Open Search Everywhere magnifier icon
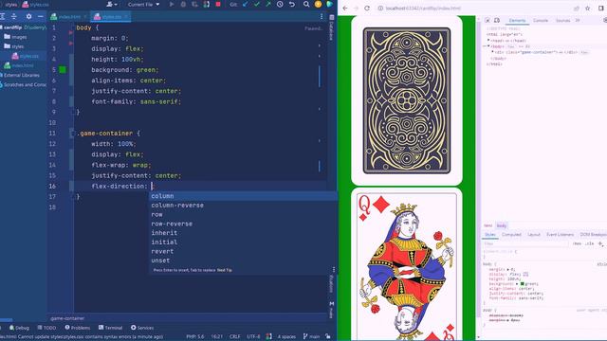The image size is (607, 341). (x=306, y=4)
